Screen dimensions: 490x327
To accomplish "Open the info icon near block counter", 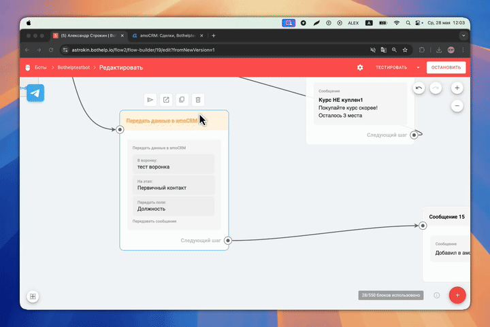I will [x=436, y=295].
